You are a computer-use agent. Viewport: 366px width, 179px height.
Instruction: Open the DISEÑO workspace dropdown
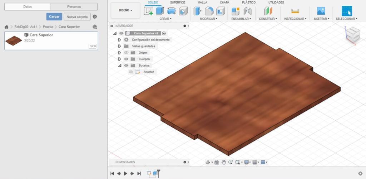(x=125, y=10)
